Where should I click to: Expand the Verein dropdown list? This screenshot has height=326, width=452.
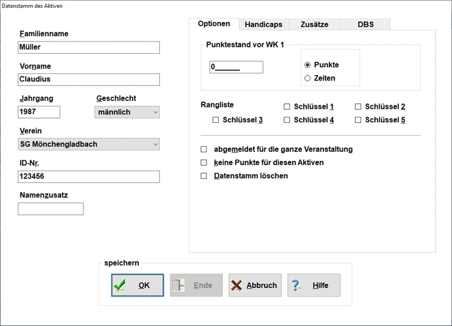89,144
